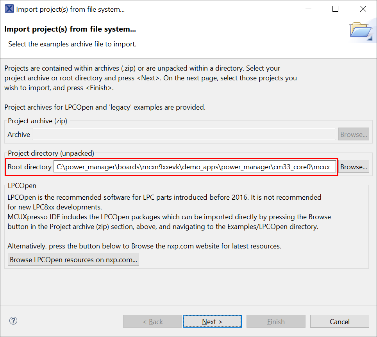Viewport: 377px width, 337px height.
Task: Select the "Project directory (unpacked)" group heading
Action: [x=51, y=153]
